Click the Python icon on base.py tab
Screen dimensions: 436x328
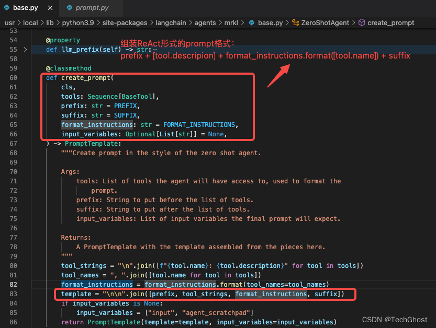(x=7, y=8)
